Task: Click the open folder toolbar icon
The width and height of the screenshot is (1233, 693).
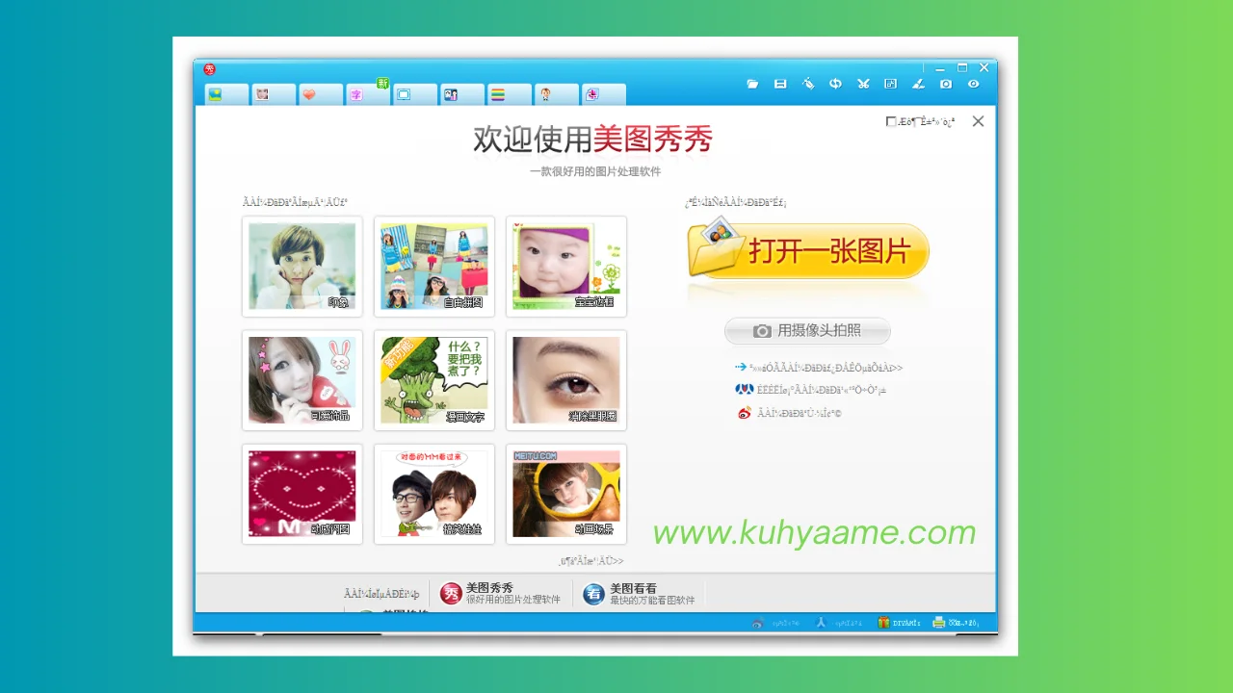Action: coord(753,84)
